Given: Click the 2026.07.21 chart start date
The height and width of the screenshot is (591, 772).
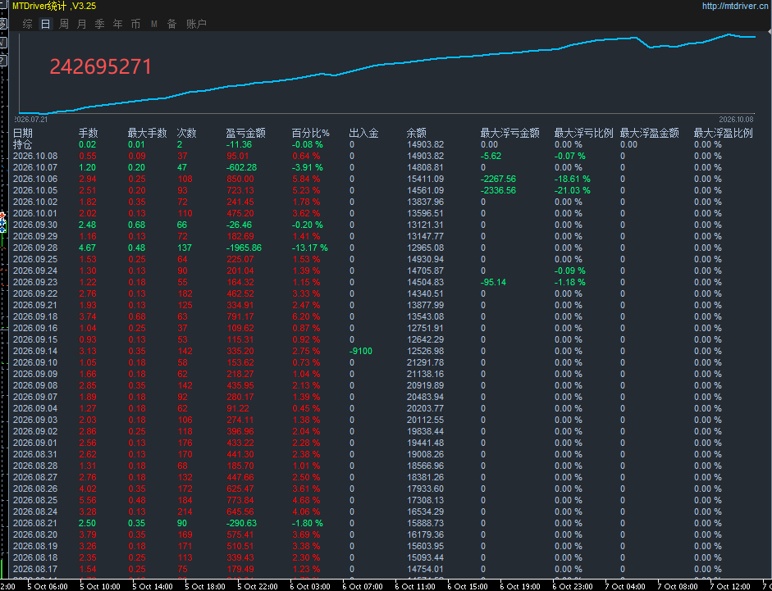Looking at the screenshot, I should click(30, 119).
